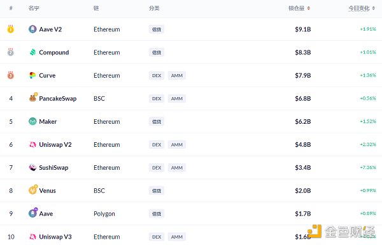Click the PancakeSwap bunny icon
The height and width of the screenshot is (245, 382).
click(32, 98)
